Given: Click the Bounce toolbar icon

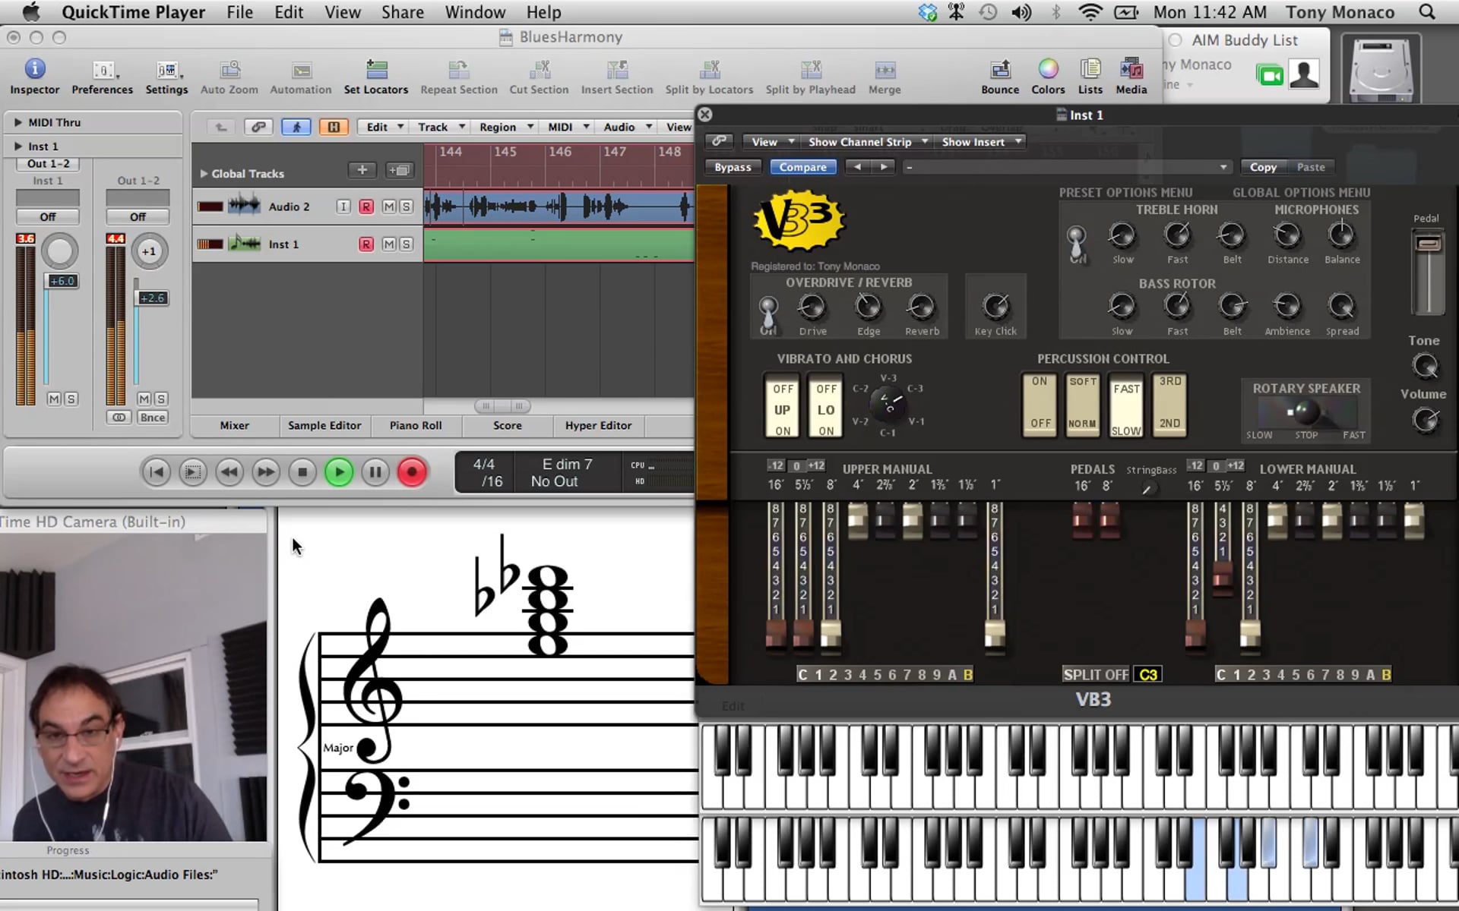Looking at the screenshot, I should [x=999, y=70].
